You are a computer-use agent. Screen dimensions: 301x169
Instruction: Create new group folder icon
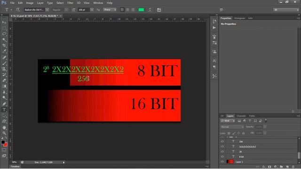[x=281, y=167]
